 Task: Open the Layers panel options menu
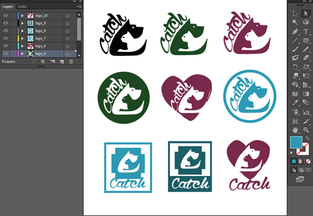79,7
